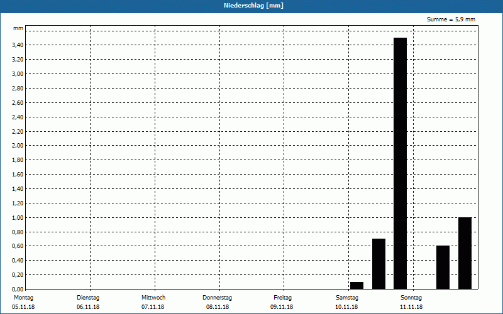Click the 0,00 y-axis value
503x314 pixels.
pos(18,290)
